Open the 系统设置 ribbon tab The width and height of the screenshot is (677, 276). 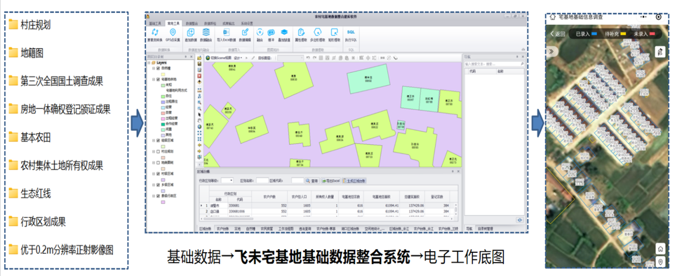pyautogui.click(x=247, y=23)
